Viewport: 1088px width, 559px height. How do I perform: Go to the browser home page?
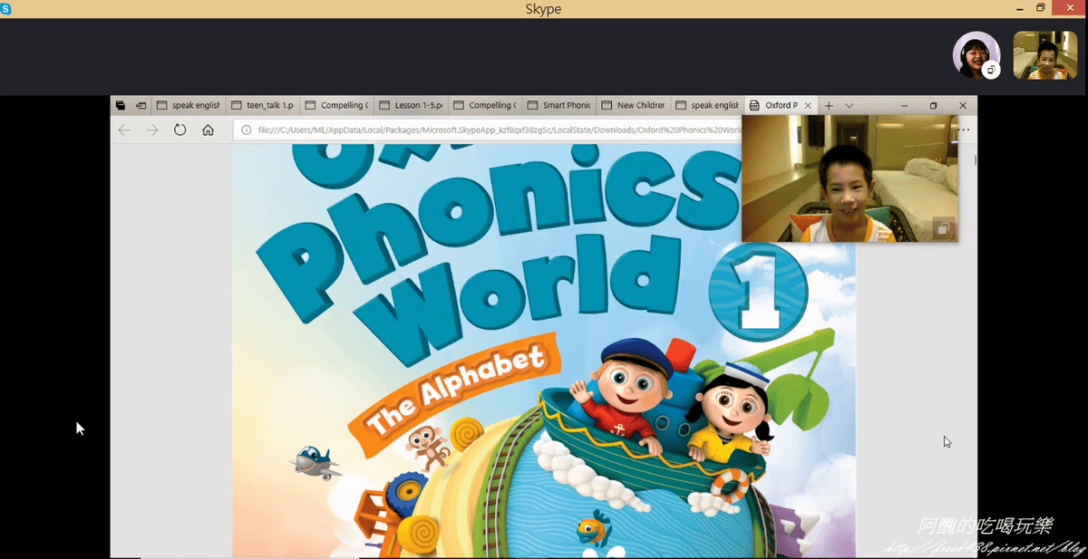click(x=208, y=130)
